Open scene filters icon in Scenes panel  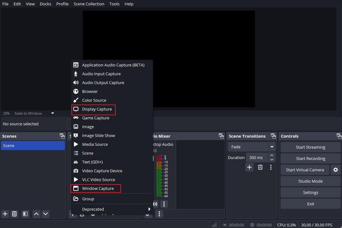pyautogui.click(x=25, y=214)
